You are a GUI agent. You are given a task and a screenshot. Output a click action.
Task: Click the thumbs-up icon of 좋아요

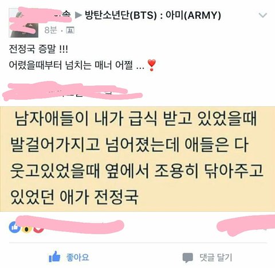click(x=54, y=257)
